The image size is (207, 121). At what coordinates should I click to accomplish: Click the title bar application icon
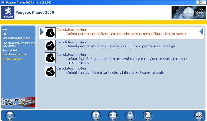(3, 2)
